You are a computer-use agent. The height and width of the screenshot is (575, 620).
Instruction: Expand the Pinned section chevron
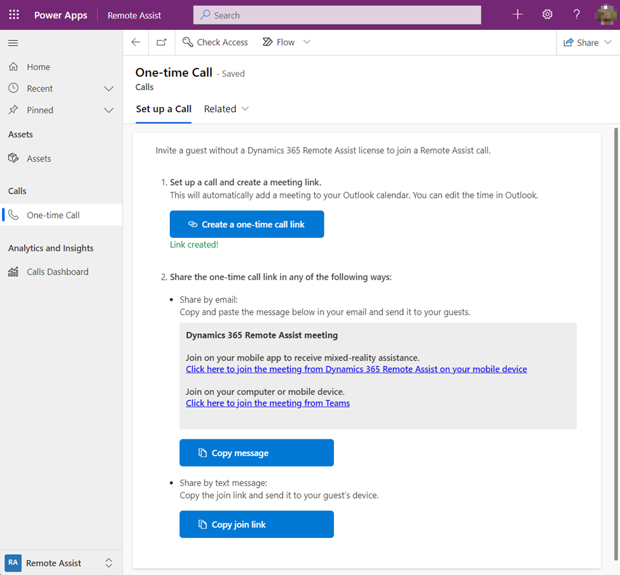click(x=109, y=110)
